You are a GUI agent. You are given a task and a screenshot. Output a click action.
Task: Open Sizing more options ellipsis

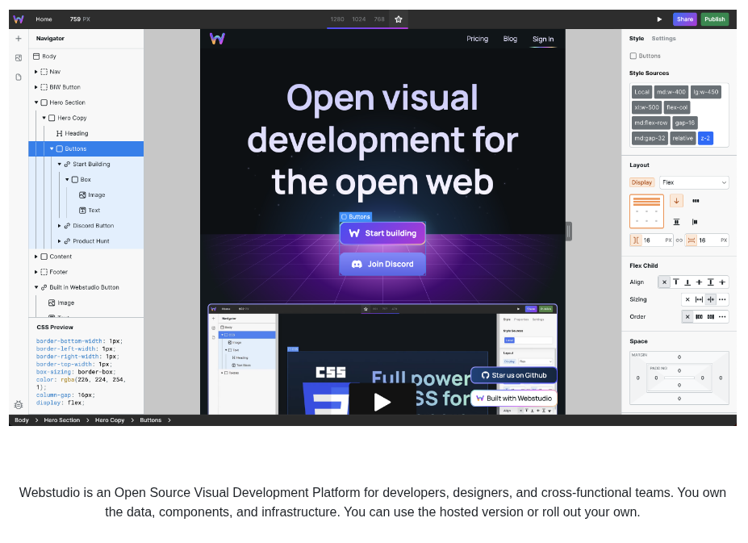coord(722,299)
